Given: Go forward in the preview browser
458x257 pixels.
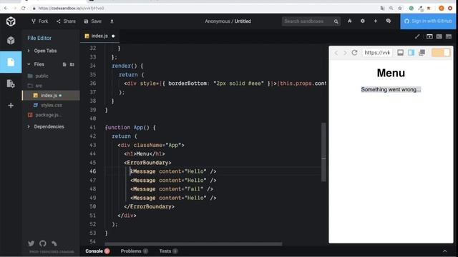Looking at the screenshot, I should coord(345,53).
